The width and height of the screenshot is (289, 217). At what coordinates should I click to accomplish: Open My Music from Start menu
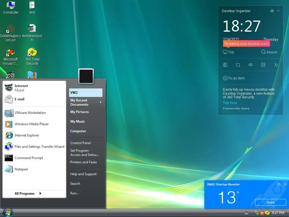[86, 121]
